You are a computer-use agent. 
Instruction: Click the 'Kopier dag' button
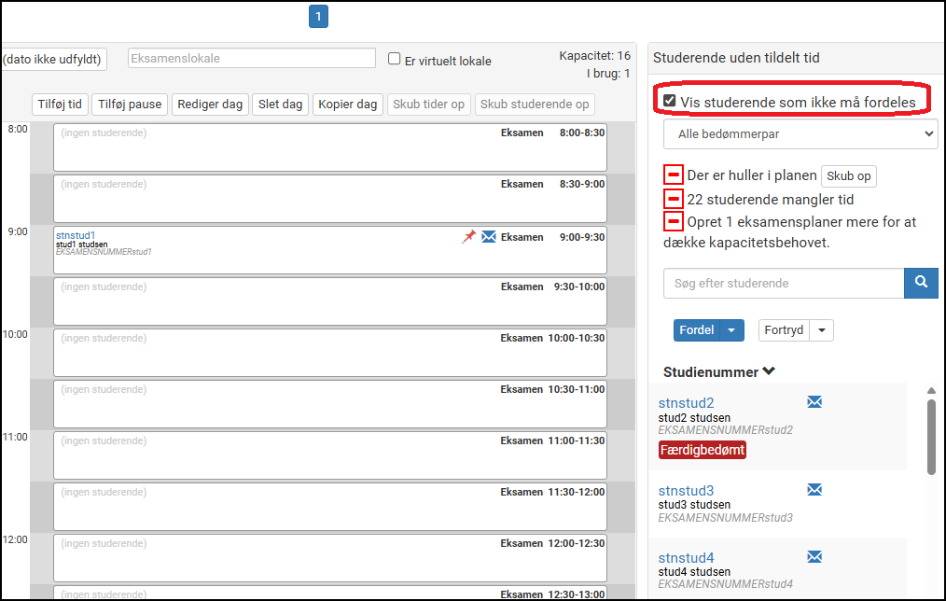point(347,105)
